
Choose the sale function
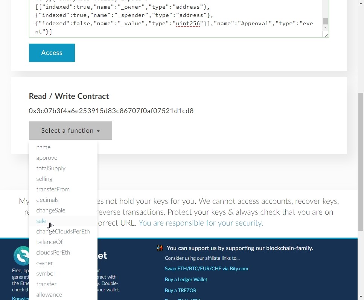pos(41,221)
